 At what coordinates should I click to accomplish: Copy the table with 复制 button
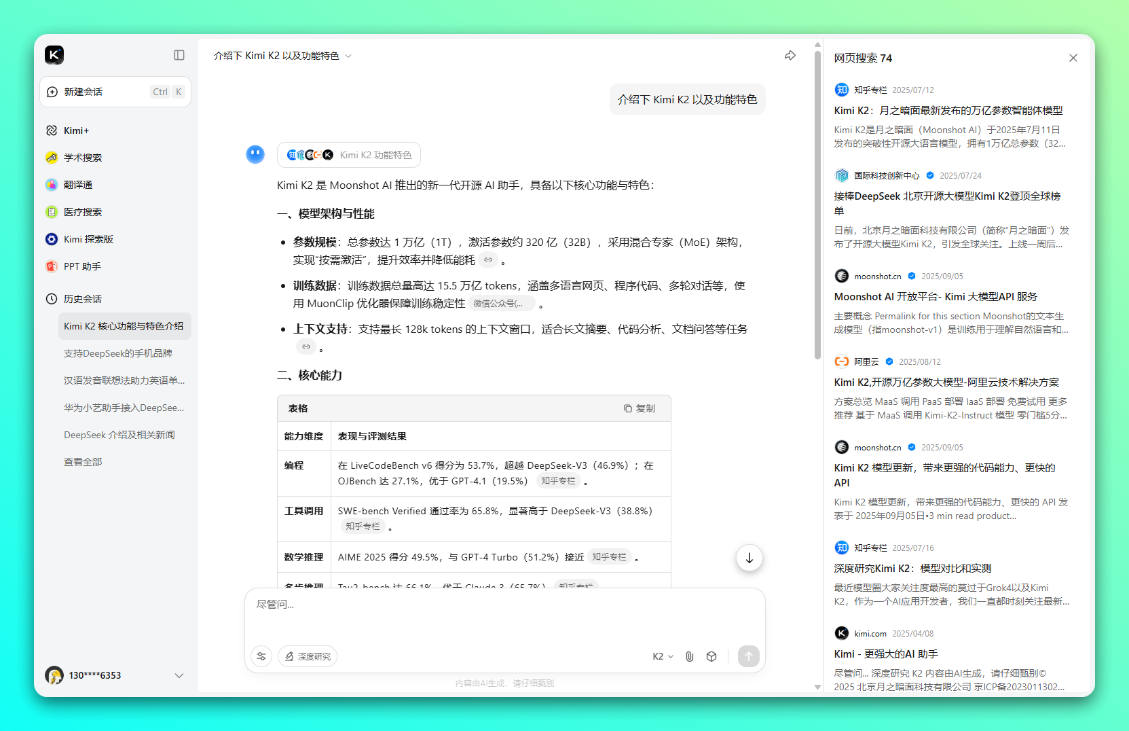click(640, 408)
